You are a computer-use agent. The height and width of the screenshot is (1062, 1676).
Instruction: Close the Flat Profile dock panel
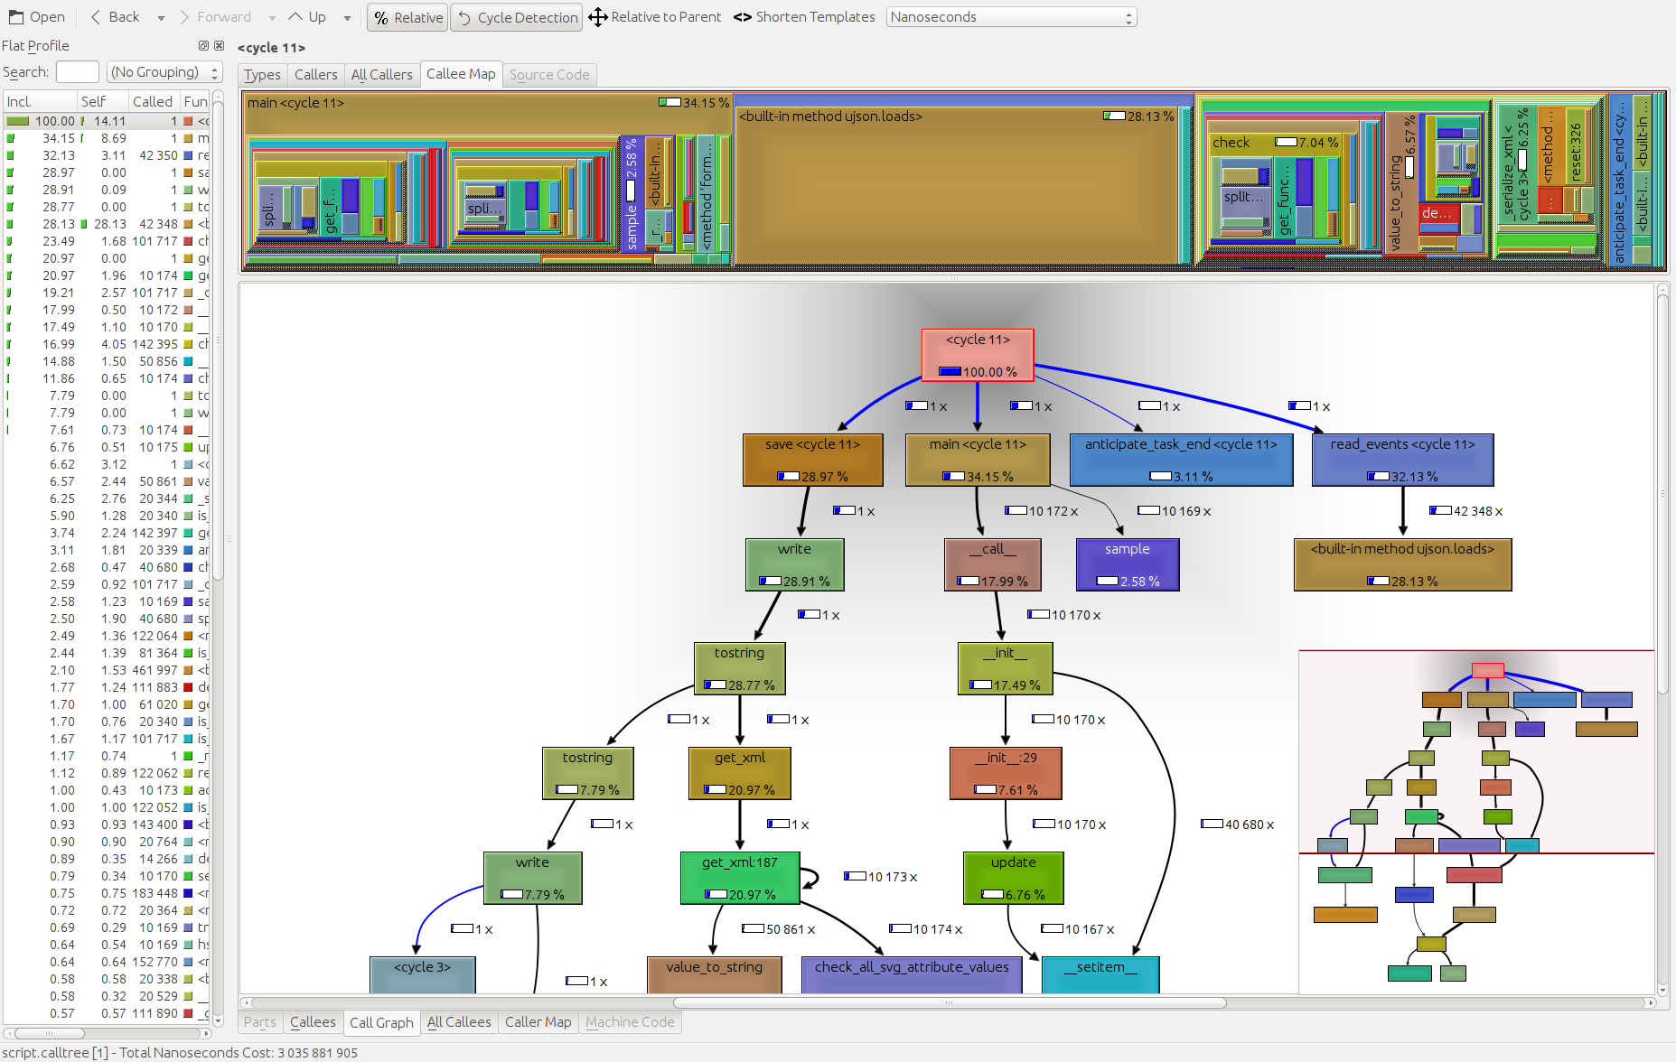(219, 46)
